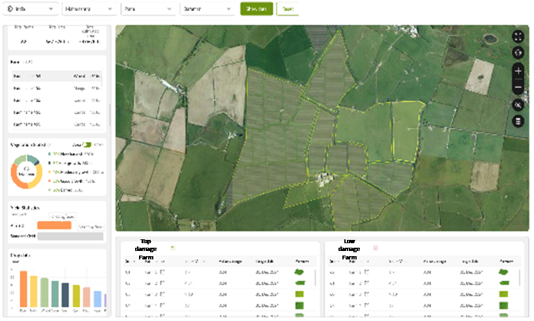Expand the Maharashtra state dropdown
Screen dimensions: 534x321
click(90, 9)
